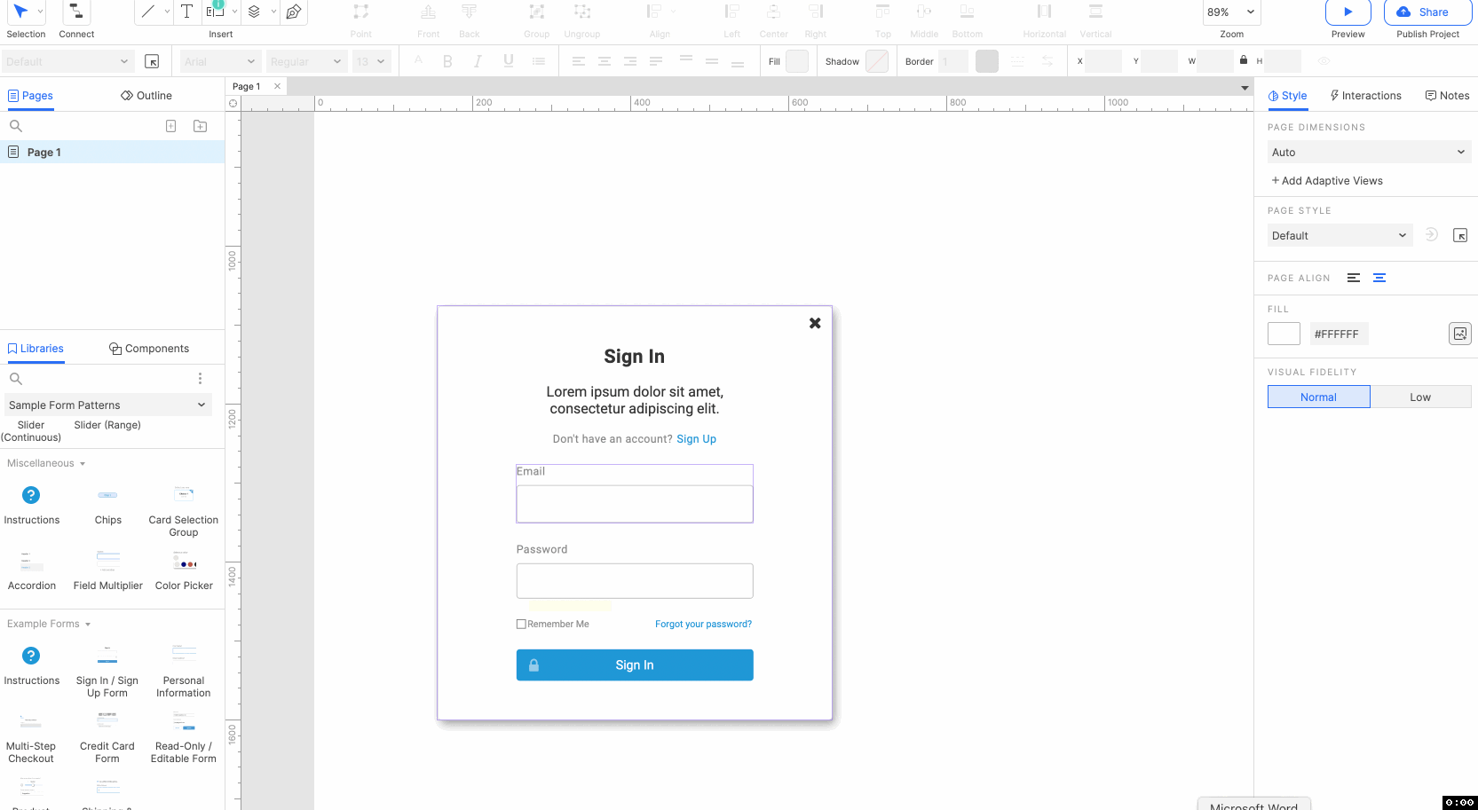Screen dimensions: 1478x810
Task: Click the Border color swatch
Action: pos(987,61)
